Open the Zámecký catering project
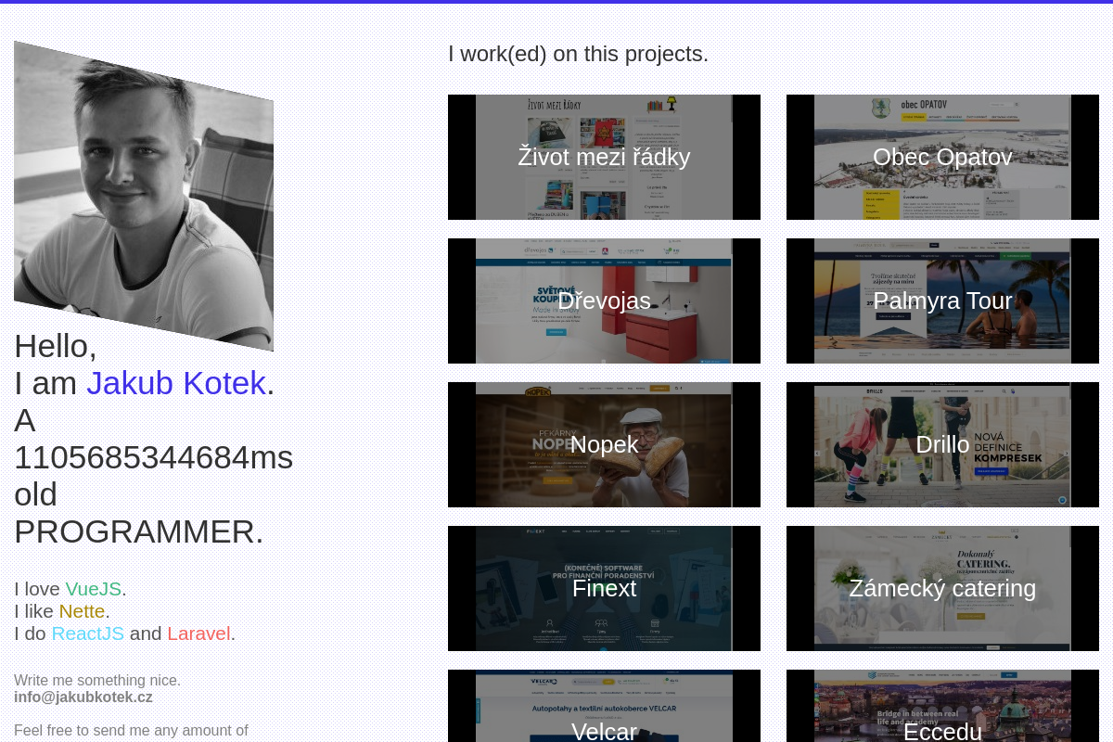This screenshot has width=1113, height=742. 942,588
